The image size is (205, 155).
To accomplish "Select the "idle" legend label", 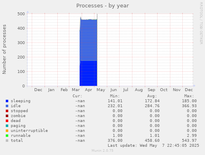I will tap(16, 106).
